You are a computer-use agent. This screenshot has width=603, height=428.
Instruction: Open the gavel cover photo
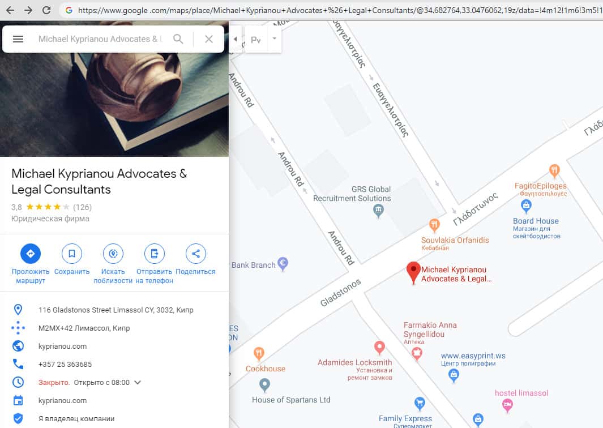(114, 105)
